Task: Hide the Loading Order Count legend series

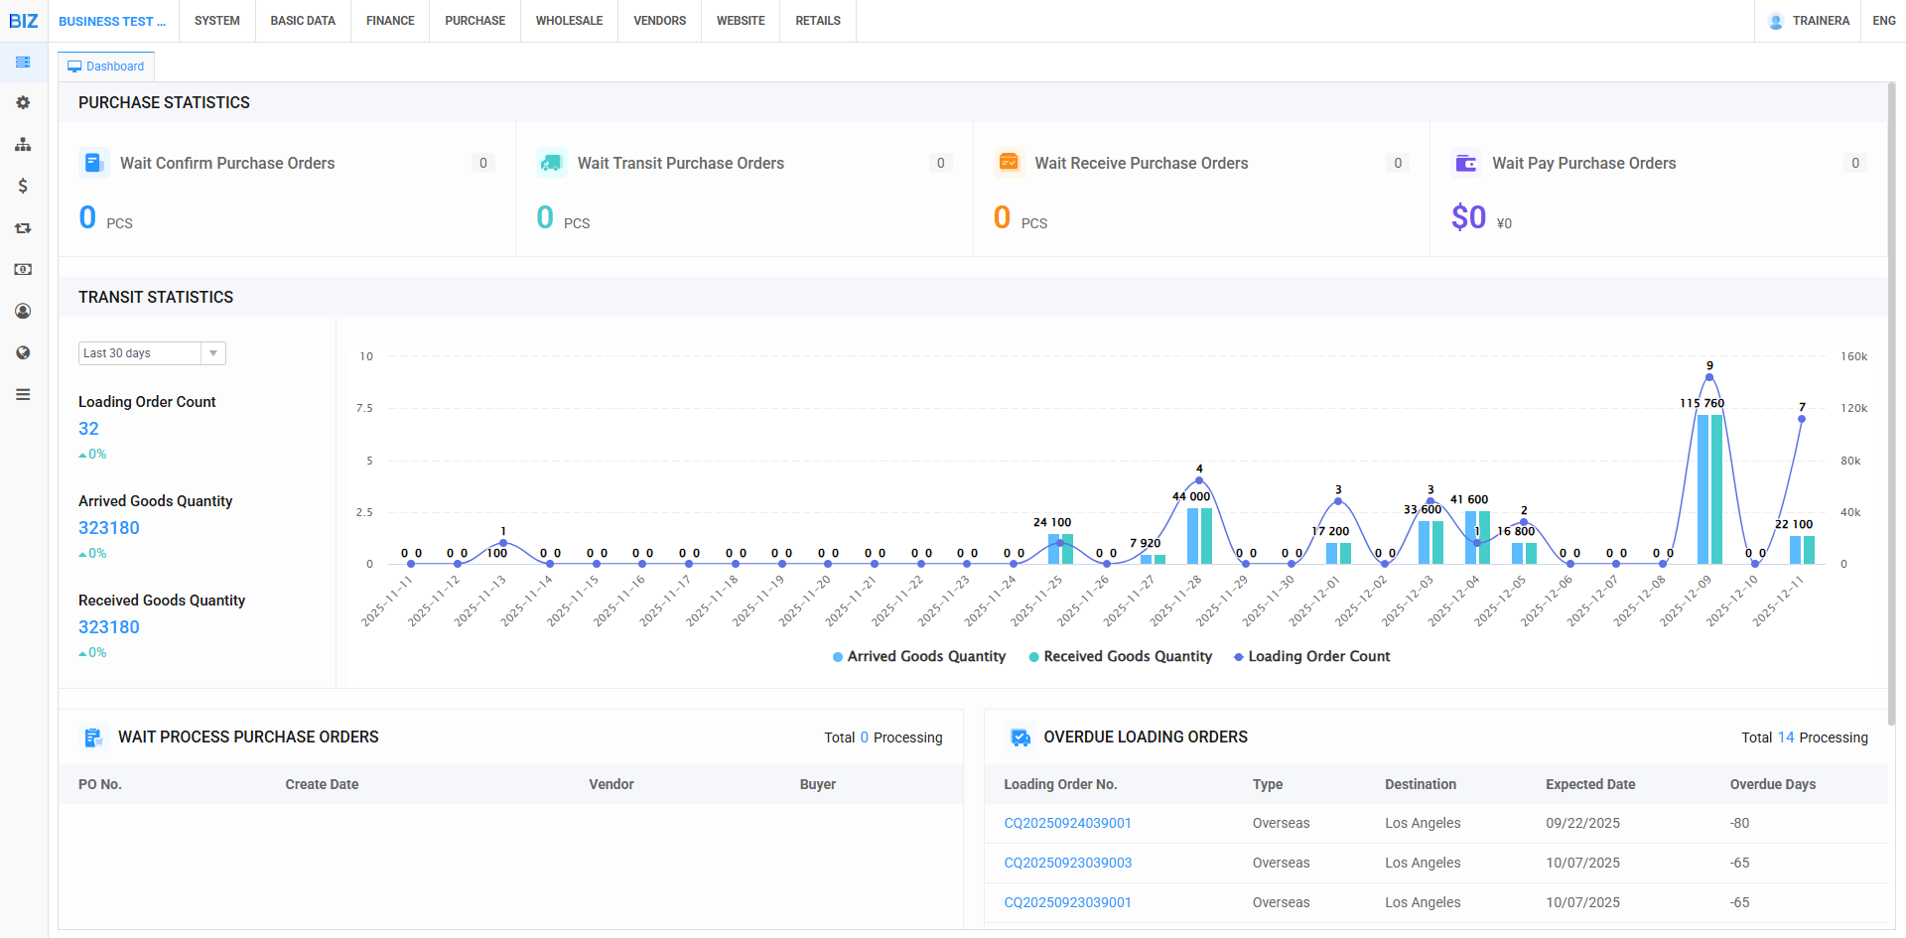Action: 1312,657
